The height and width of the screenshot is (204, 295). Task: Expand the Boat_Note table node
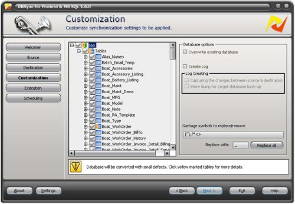[86, 109]
